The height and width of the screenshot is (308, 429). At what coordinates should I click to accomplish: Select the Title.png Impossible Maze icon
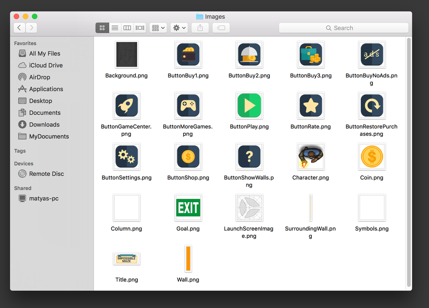pyautogui.click(x=127, y=259)
